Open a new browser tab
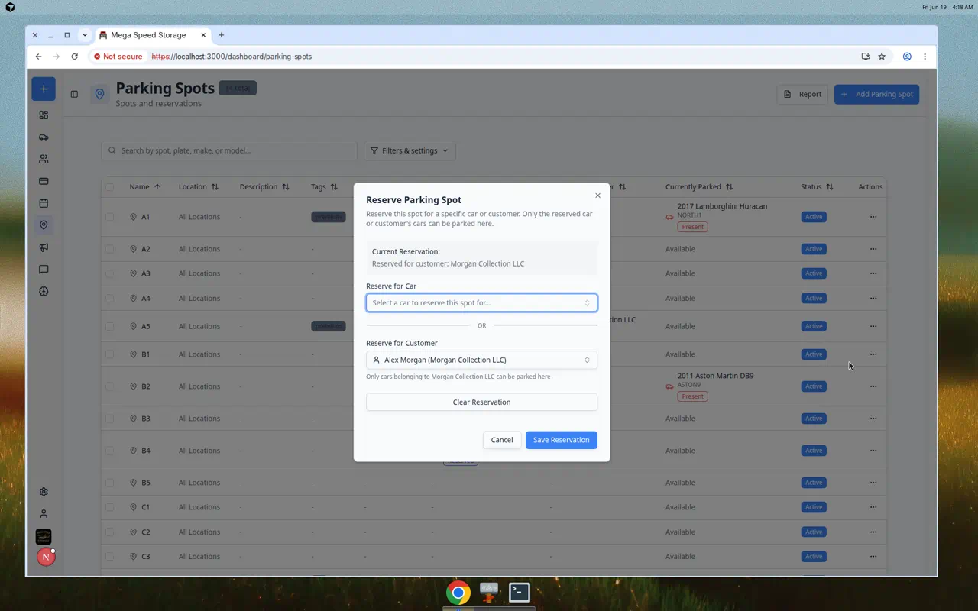This screenshot has width=978, height=611. 222,35
